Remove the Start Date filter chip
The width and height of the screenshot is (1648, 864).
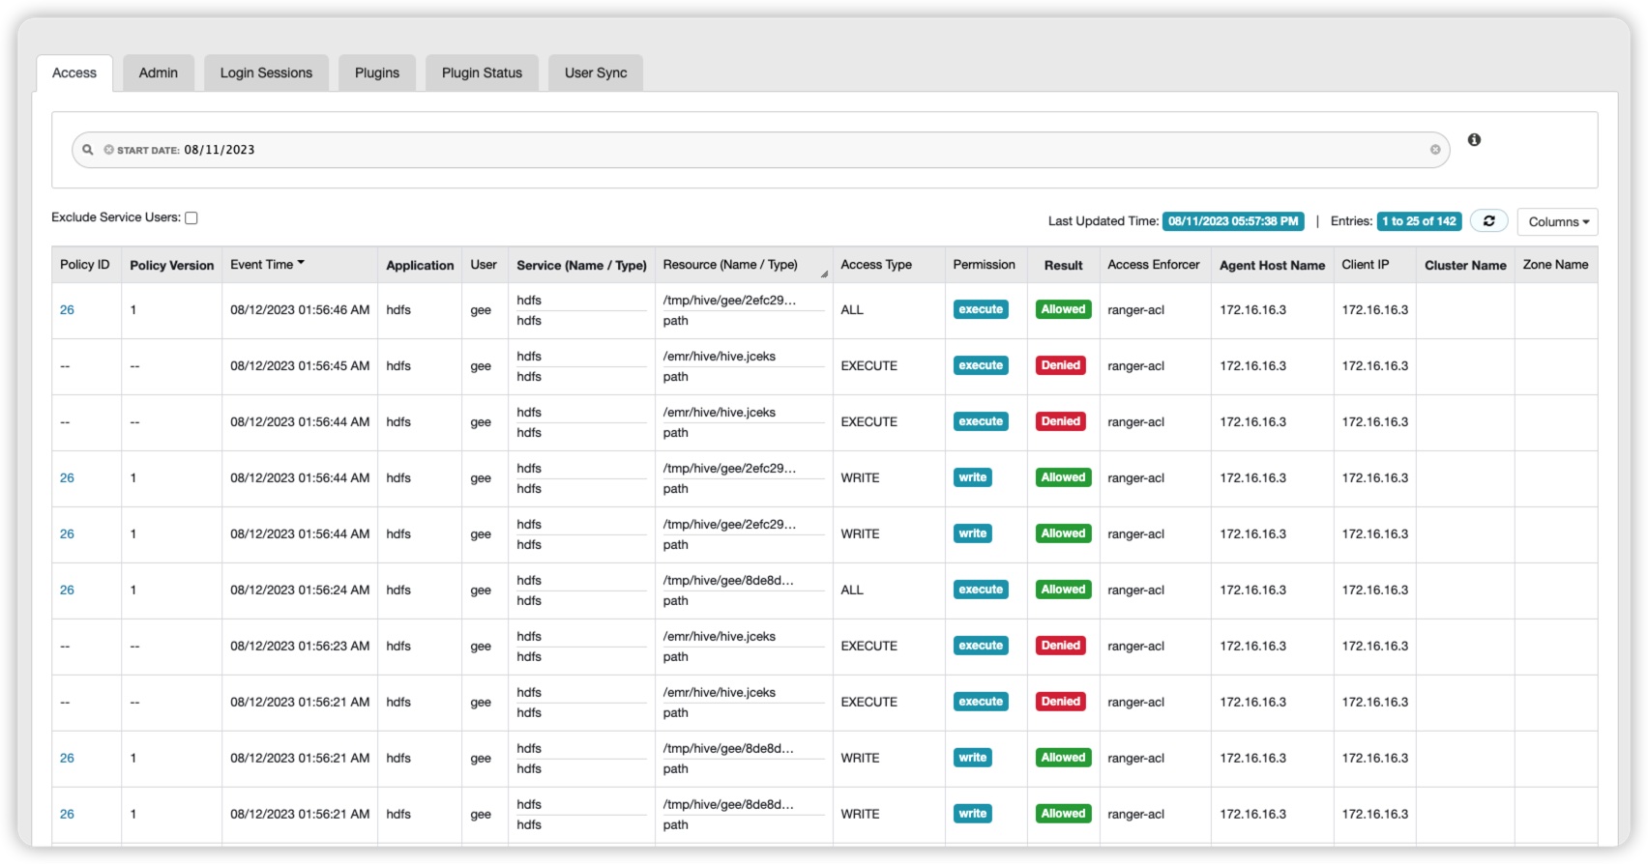(x=109, y=150)
